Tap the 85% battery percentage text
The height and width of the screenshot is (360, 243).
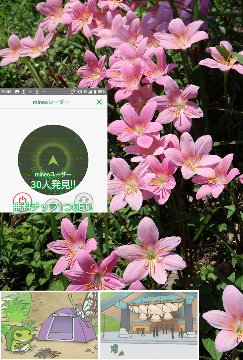pos(101,92)
